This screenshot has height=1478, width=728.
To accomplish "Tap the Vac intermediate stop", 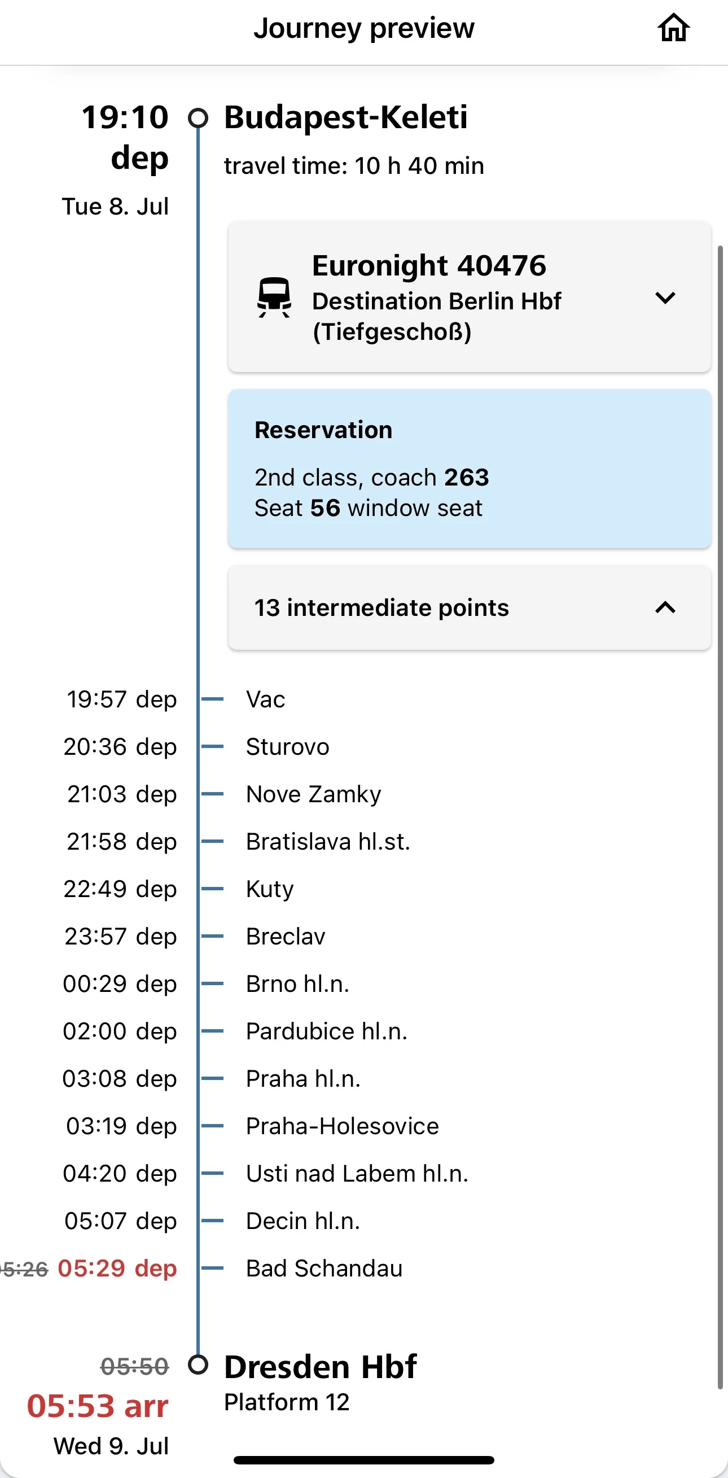I will coord(266,699).
